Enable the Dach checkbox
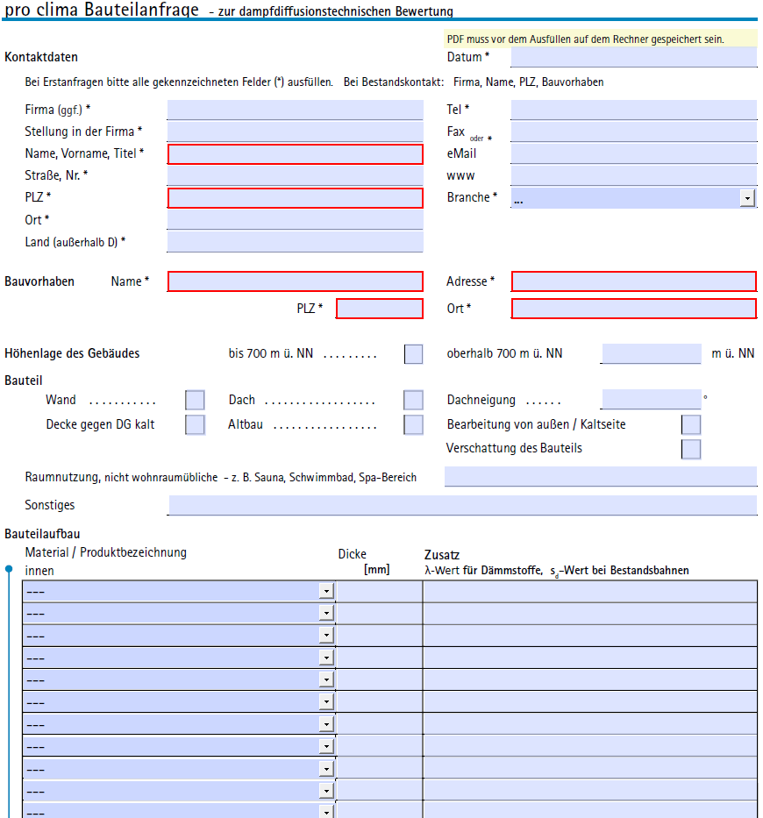The image size is (763, 818). (x=413, y=400)
